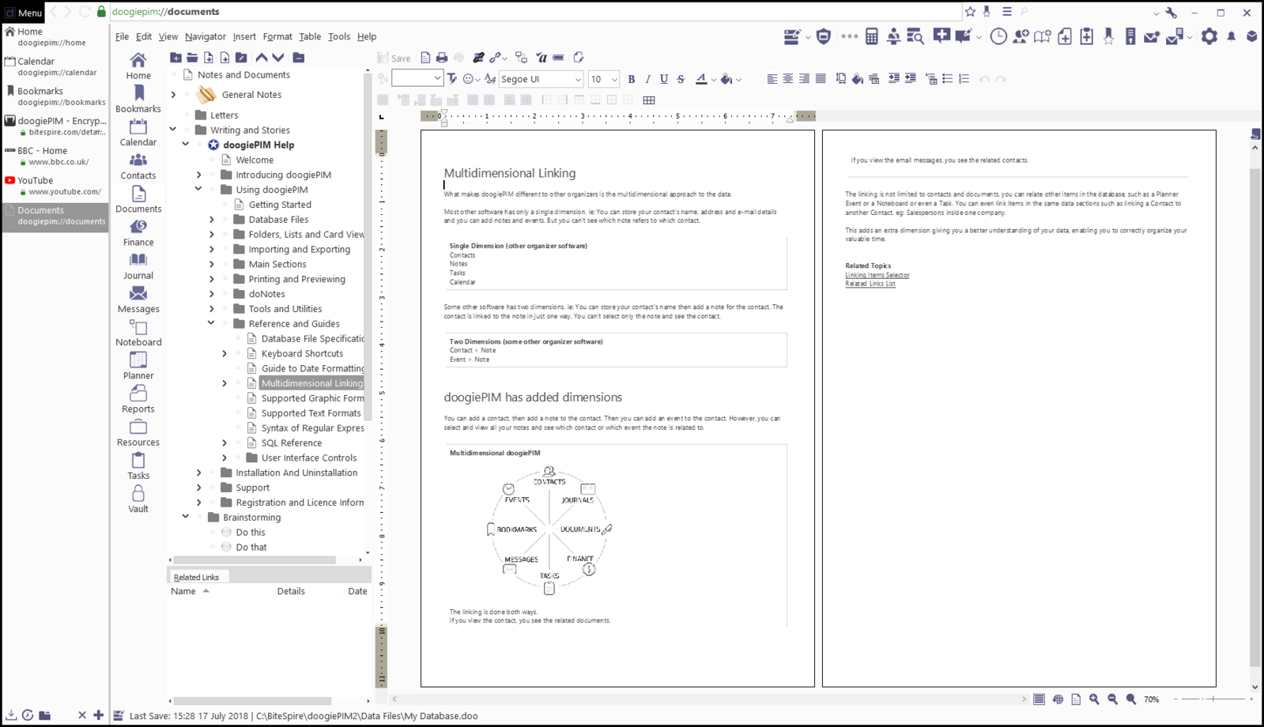This screenshot has width=1264, height=727.
Task: Click the numbered list icon
Action: (x=964, y=79)
